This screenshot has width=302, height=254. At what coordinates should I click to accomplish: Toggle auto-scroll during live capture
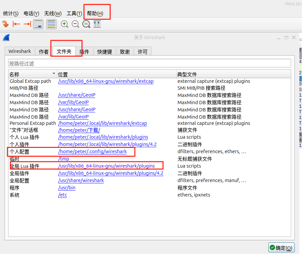(38, 24)
